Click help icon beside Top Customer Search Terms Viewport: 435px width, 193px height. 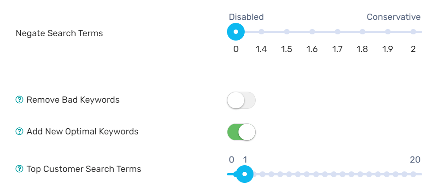click(x=19, y=169)
